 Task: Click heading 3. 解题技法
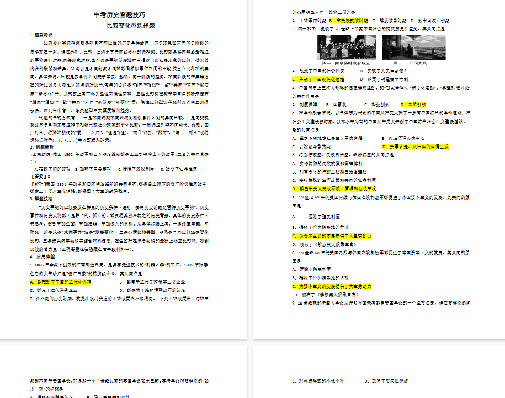coord(41,198)
